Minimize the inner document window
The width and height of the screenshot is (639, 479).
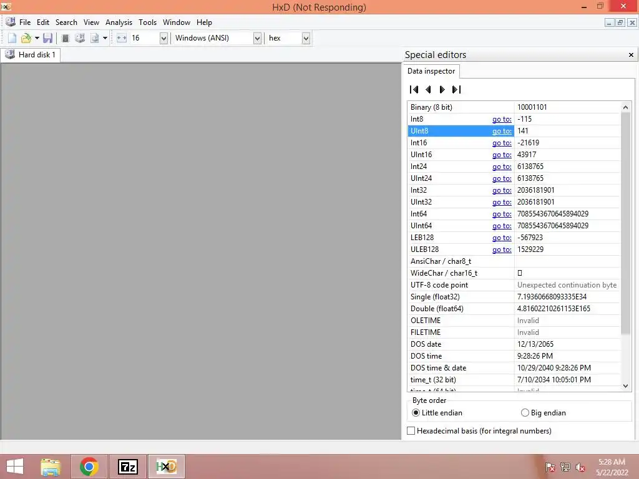(x=609, y=23)
